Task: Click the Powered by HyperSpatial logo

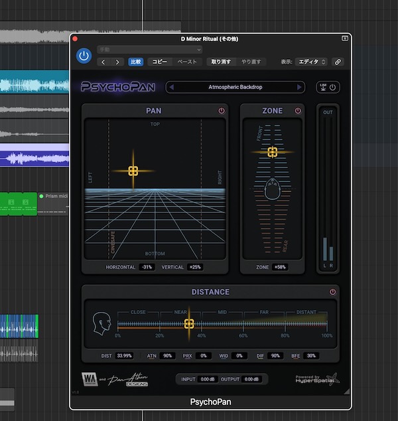Action: click(318, 379)
